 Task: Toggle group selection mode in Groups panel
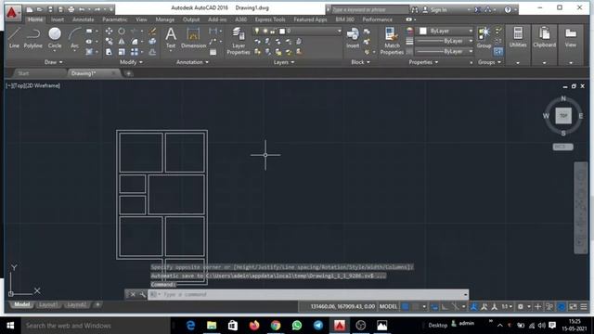pyautogui.click(x=498, y=52)
